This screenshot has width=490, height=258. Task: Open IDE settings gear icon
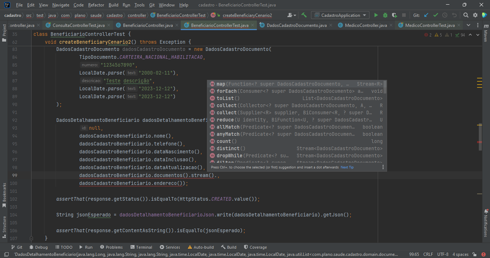click(475, 15)
